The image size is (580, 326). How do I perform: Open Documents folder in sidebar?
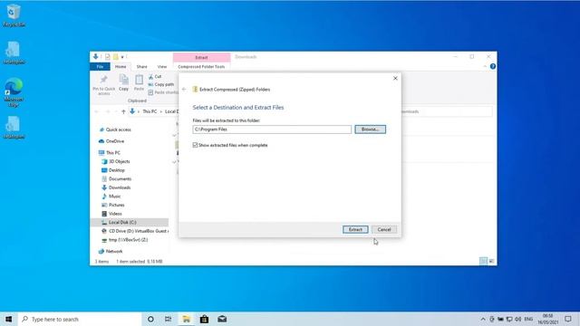[117, 179]
